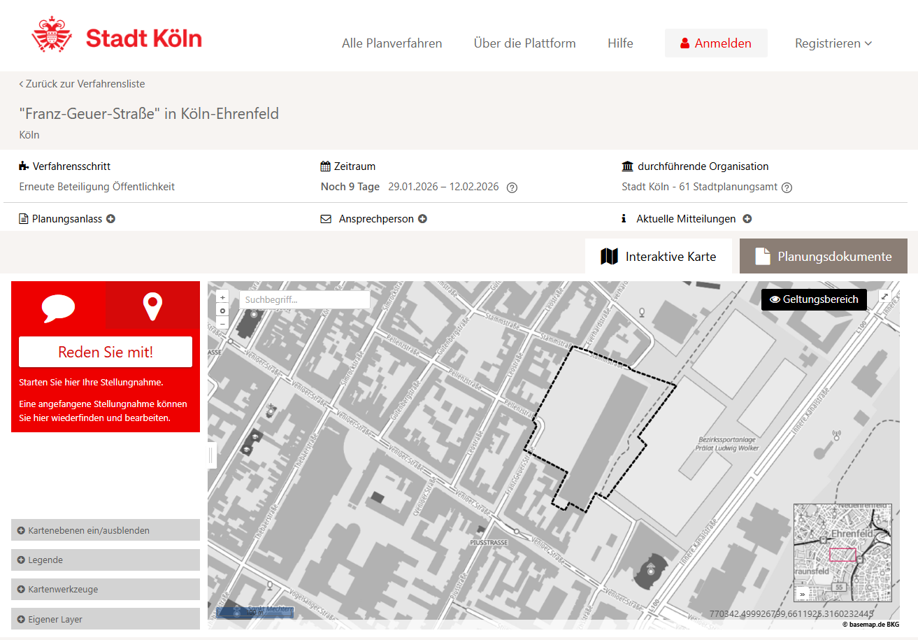Toggle the sidebar using the panel divider handle
Screen dimensions: 918x640
(x=210, y=456)
